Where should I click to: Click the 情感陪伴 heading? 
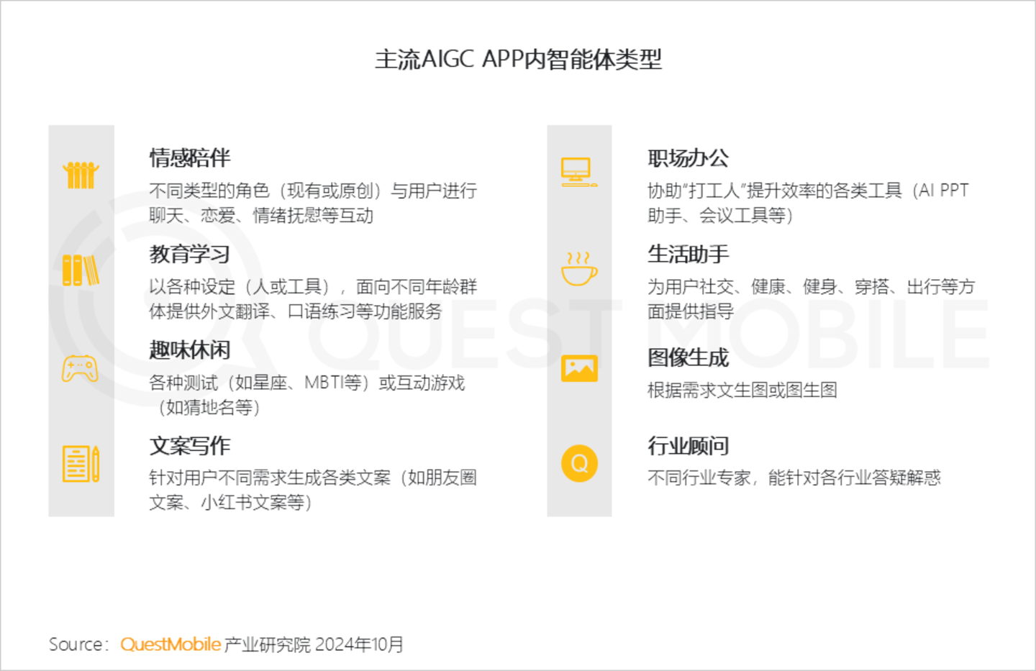coord(190,158)
